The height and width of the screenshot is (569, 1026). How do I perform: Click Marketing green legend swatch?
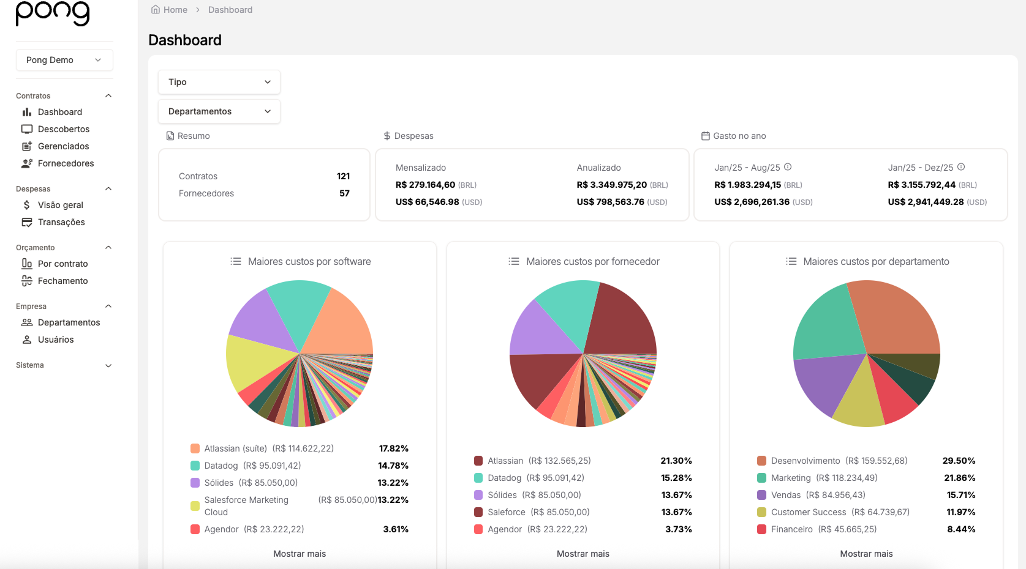(762, 478)
